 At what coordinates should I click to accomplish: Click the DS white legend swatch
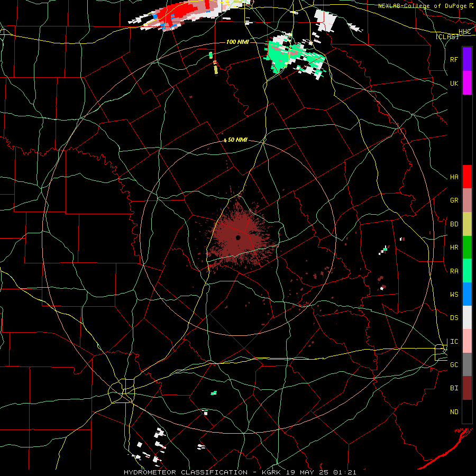coord(467,317)
